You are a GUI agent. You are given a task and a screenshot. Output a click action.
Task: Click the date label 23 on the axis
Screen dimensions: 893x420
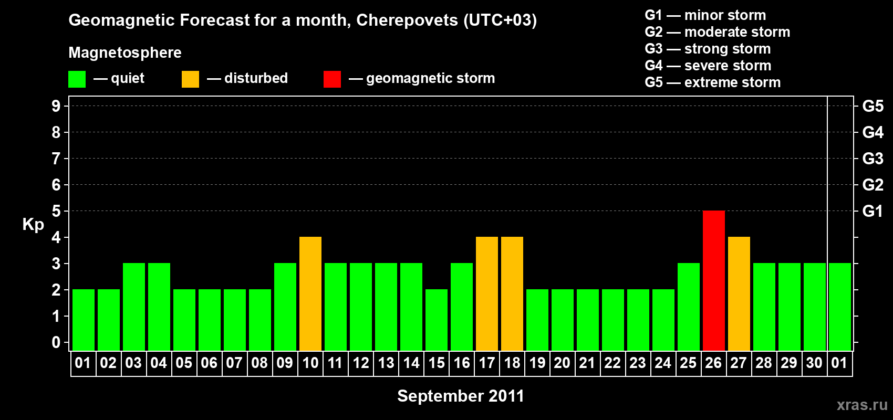click(638, 363)
